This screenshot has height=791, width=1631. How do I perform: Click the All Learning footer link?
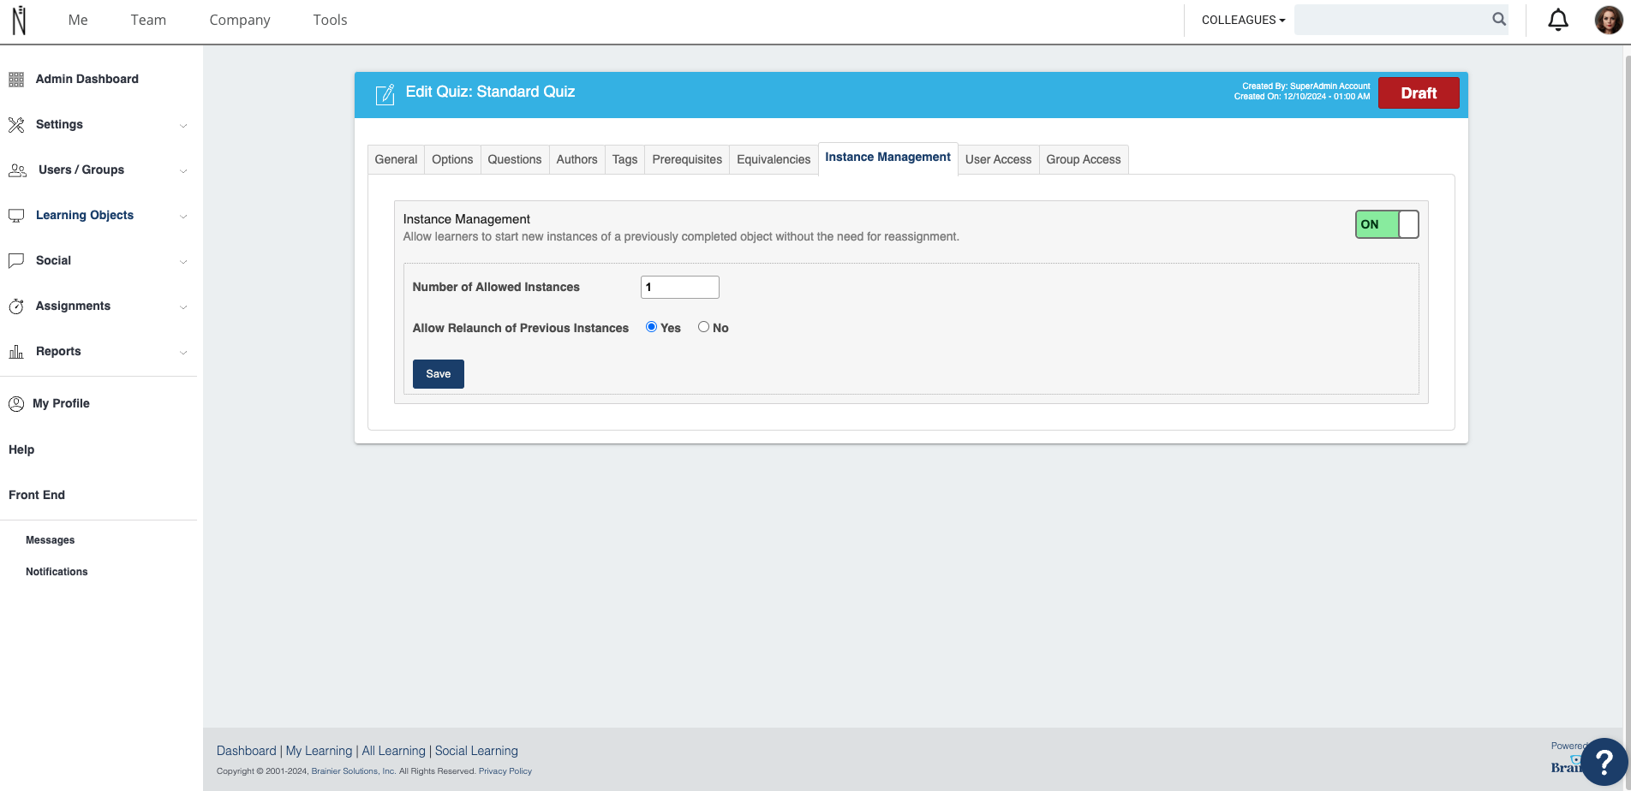pyautogui.click(x=393, y=751)
